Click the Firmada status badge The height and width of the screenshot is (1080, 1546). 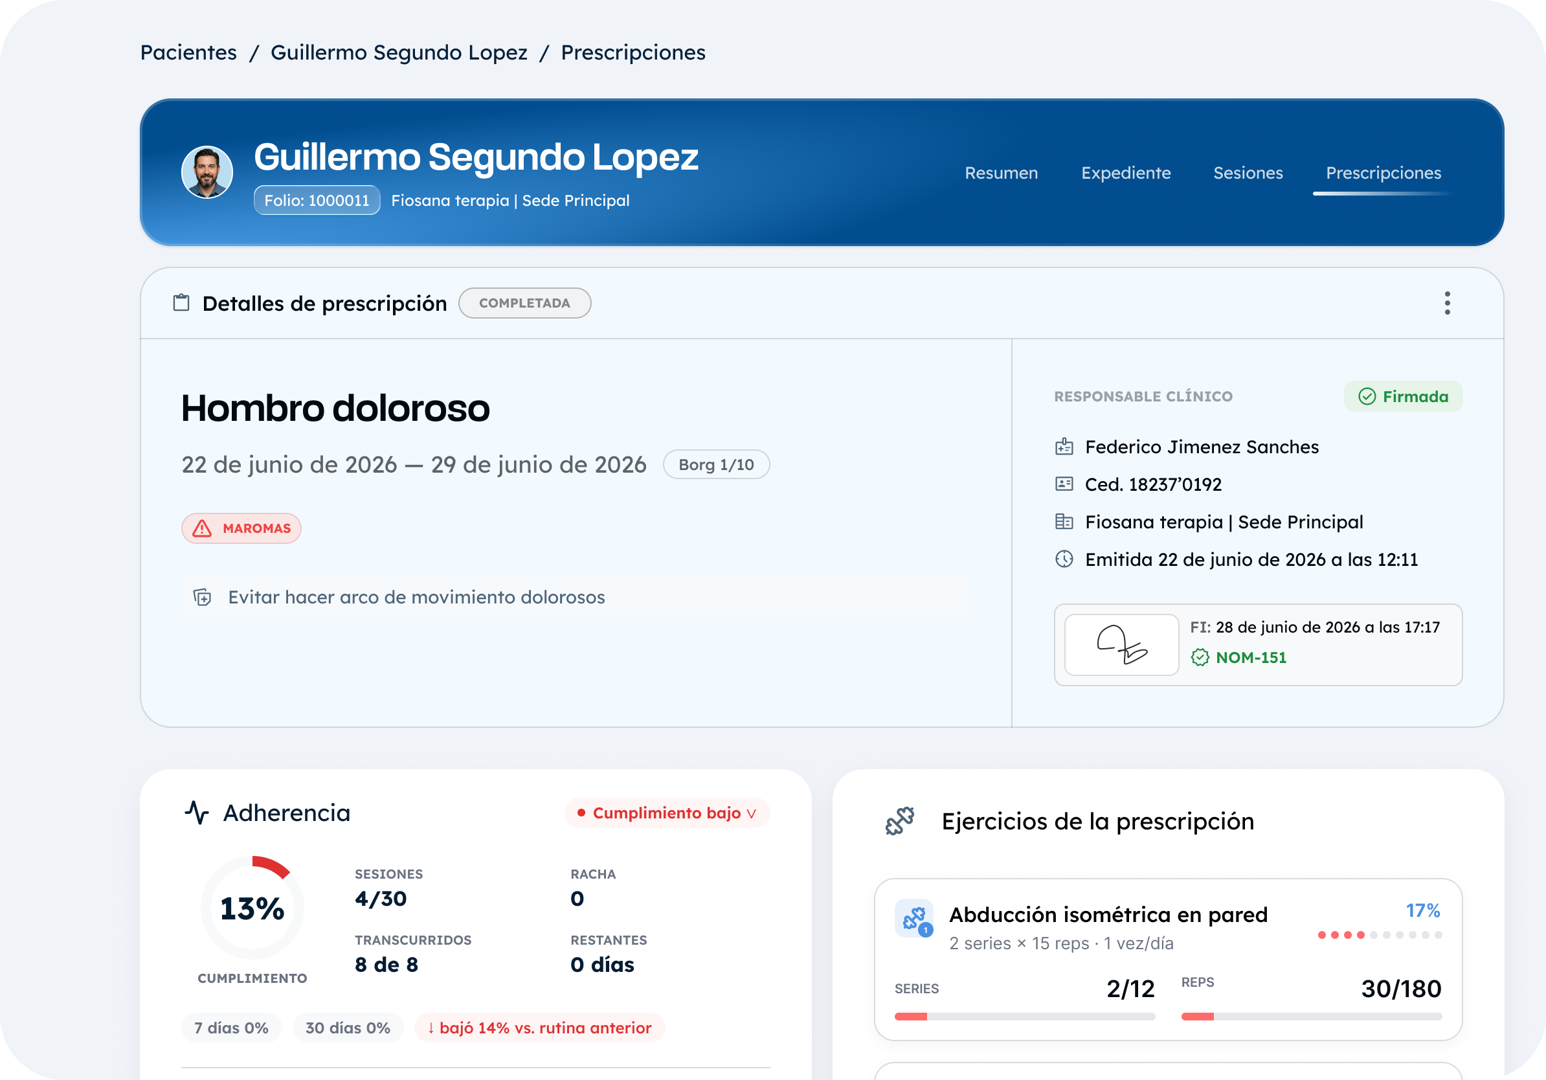(1404, 397)
